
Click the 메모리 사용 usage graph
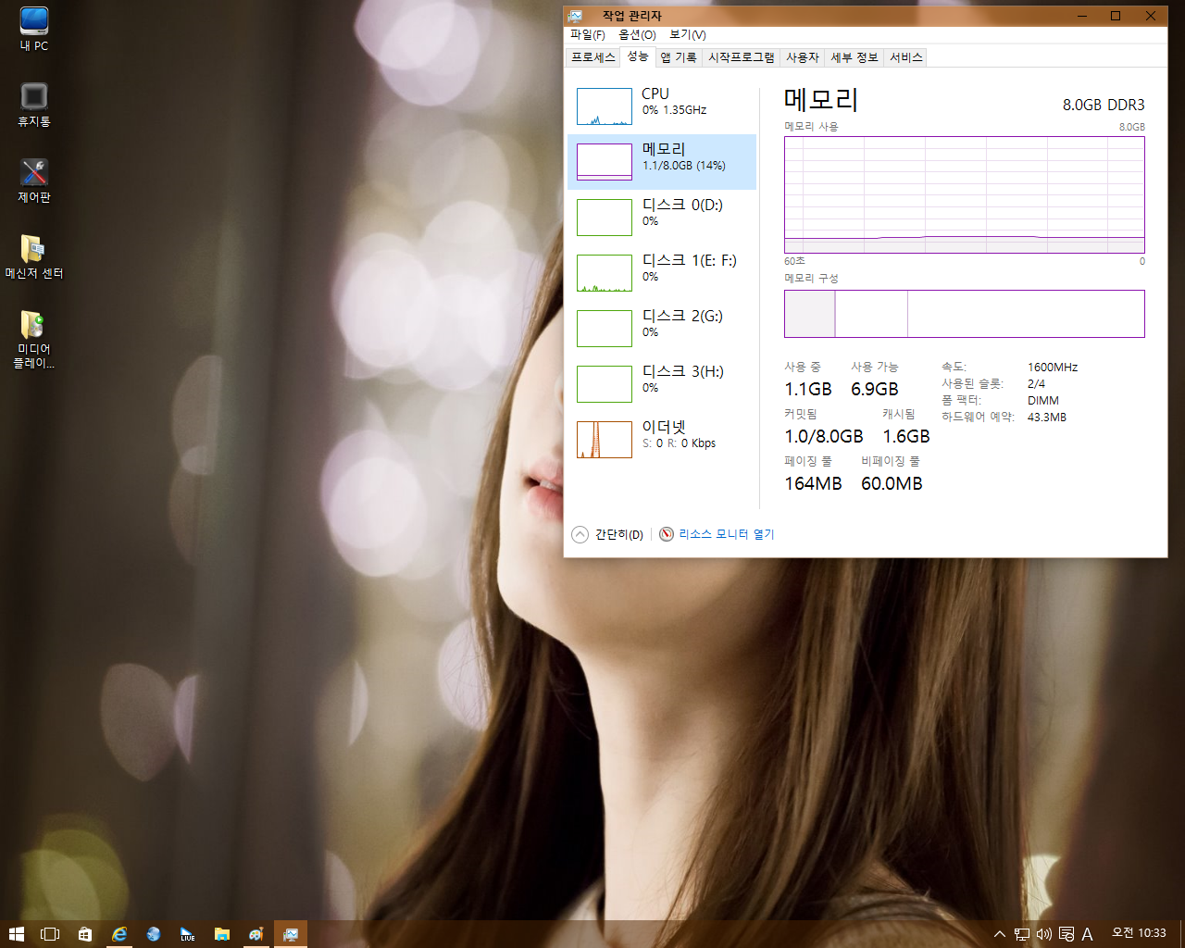(965, 194)
